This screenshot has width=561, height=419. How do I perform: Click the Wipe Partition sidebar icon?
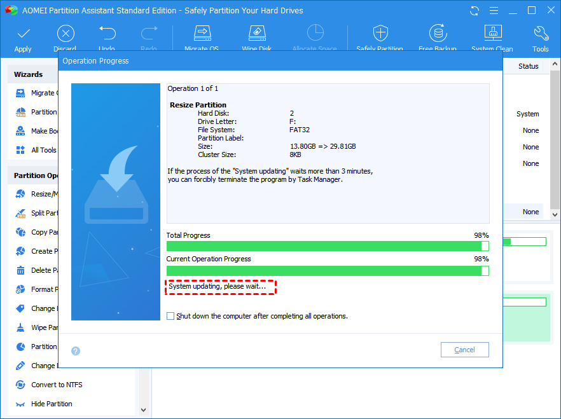pyautogui.click(x=20, y=327)
